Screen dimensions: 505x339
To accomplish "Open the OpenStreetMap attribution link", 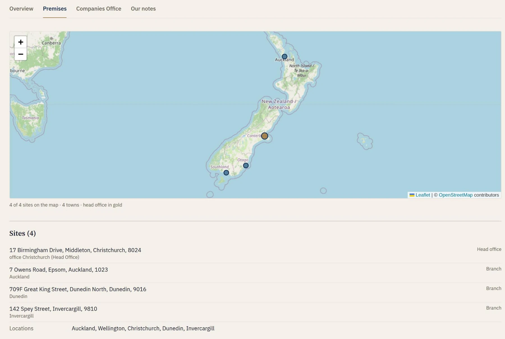I will click(456, 195).
